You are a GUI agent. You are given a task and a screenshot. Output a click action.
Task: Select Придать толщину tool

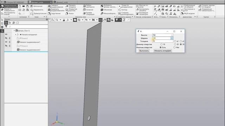click(x=71, y=6)
